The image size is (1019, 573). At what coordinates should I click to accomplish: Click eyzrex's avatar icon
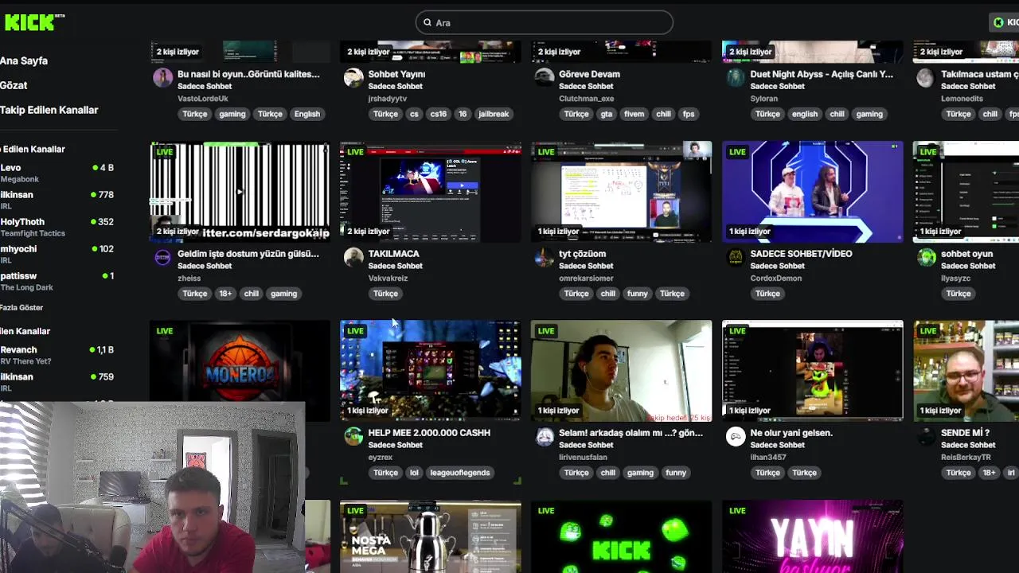[x=353, y=436]
